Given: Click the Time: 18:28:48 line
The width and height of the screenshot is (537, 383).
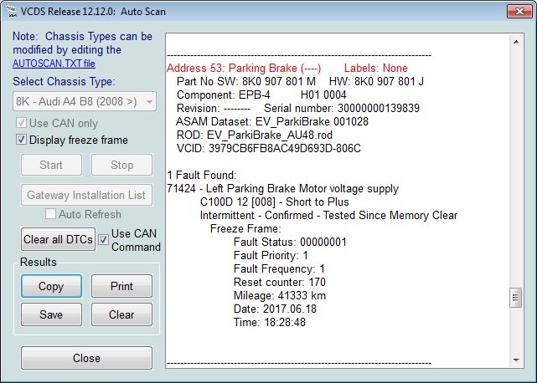Looking at the screenshot, I should click(270, 322).
